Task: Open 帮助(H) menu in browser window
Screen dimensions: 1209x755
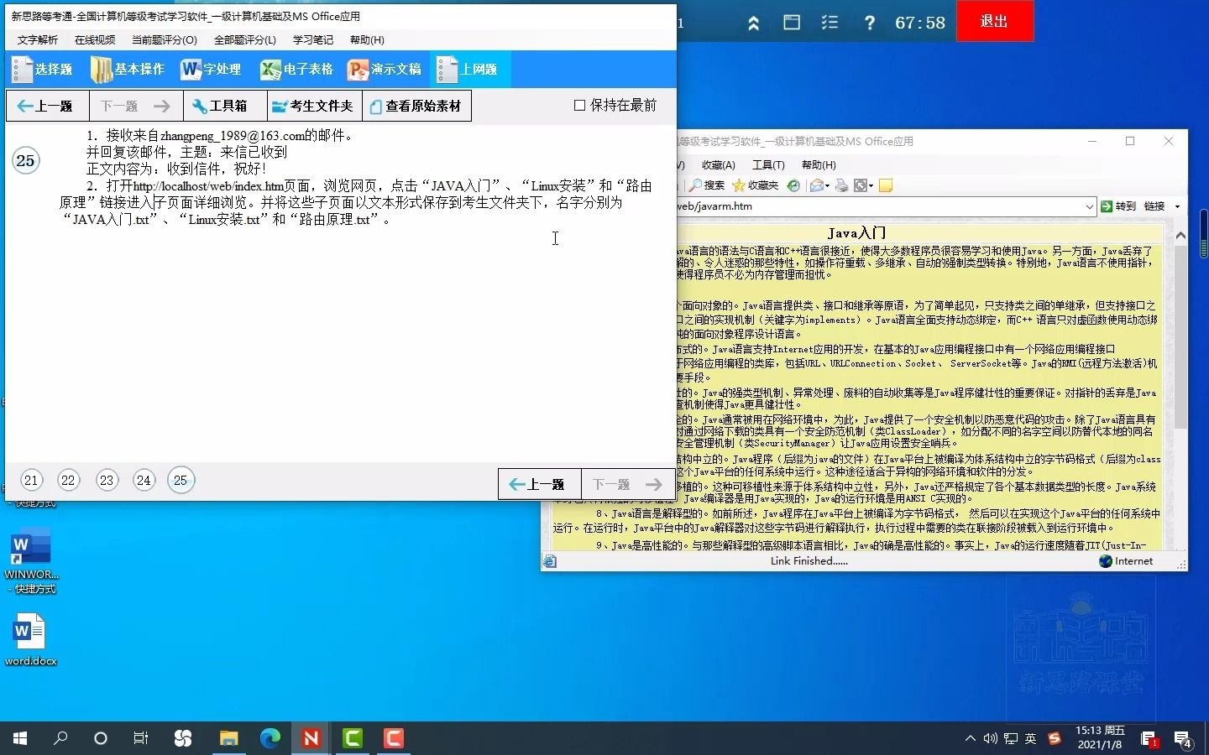Action: click(x=819, y=165)
